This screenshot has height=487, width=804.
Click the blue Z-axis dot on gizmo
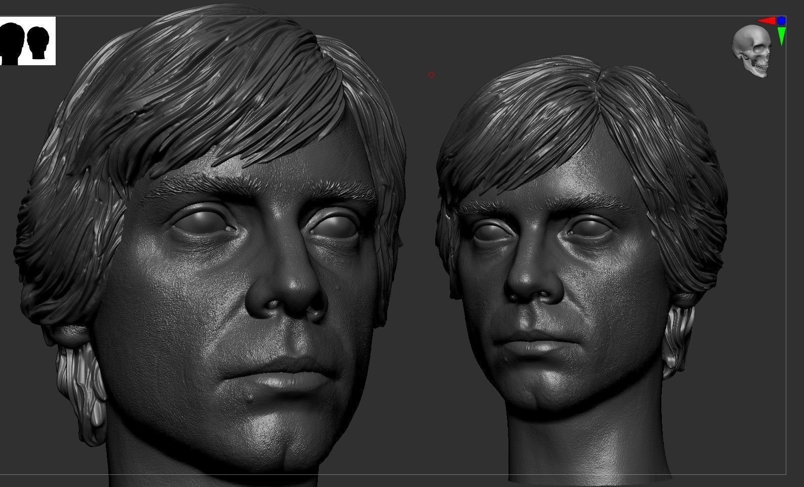click(x=782, y=21)
